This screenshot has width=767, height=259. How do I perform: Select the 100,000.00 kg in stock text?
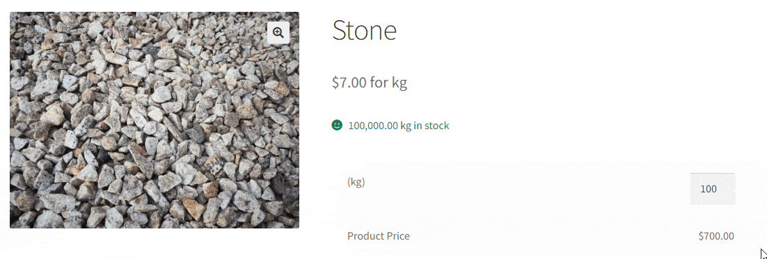tap(399, 126)
